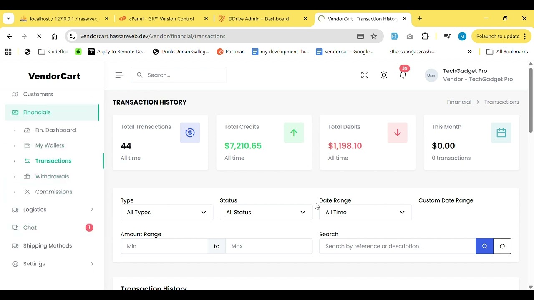534x300 pixels.
Task: Click the Total Debits down-arrow icon
Action: 397,132
